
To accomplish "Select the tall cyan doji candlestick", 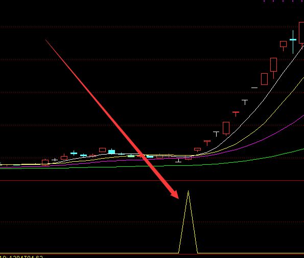I will 293,42.
